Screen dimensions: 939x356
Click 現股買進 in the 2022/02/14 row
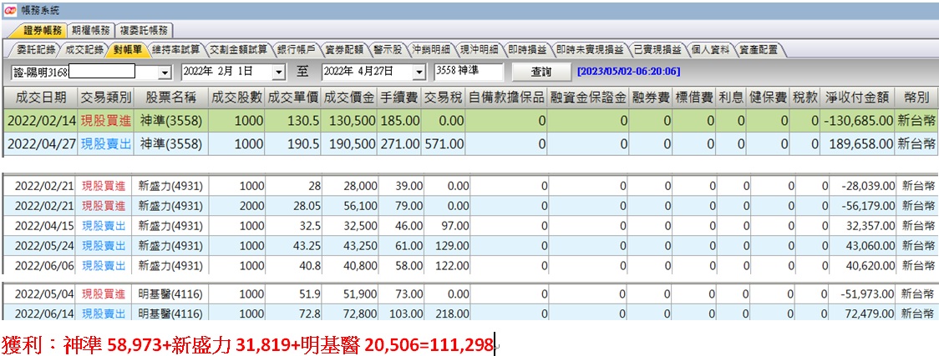point(105,121)
